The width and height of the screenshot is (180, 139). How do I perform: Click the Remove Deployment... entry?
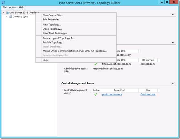pyautogui.click(x=55, y=55)
